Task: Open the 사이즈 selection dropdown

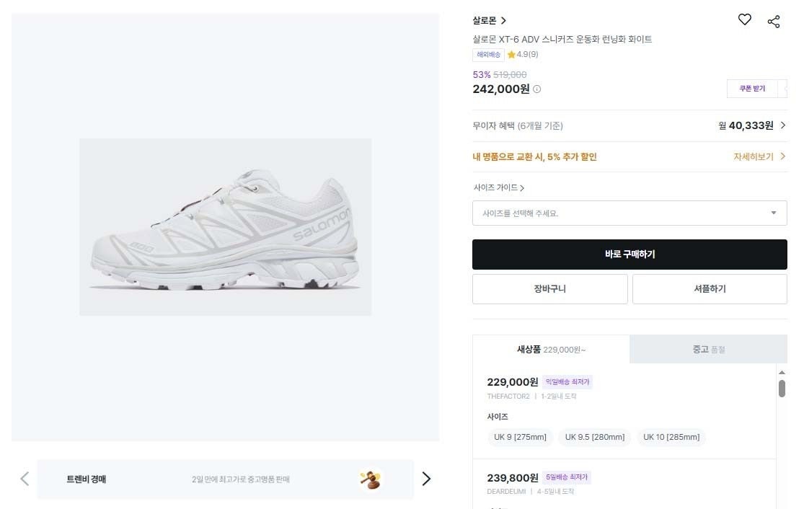Action: click(x=629, y=213)
